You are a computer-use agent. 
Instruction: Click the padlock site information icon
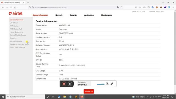click(x=33, y=7)
